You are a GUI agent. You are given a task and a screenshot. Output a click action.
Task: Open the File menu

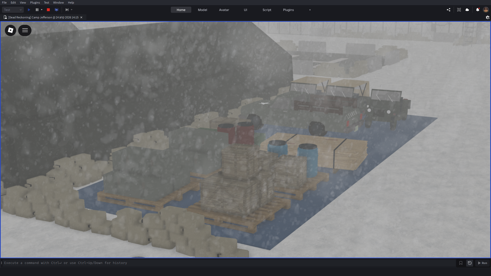click(x=4, y=3)
